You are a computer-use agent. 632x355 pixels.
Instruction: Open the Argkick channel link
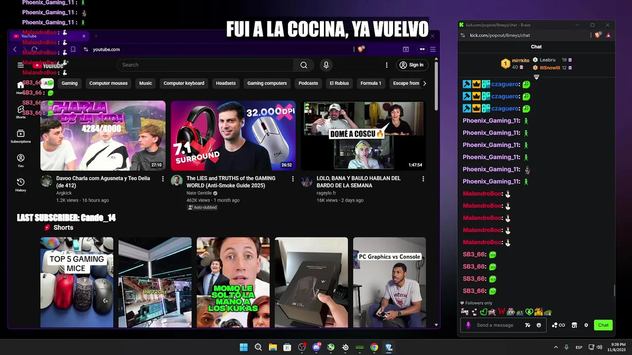(x=64, y=193)
